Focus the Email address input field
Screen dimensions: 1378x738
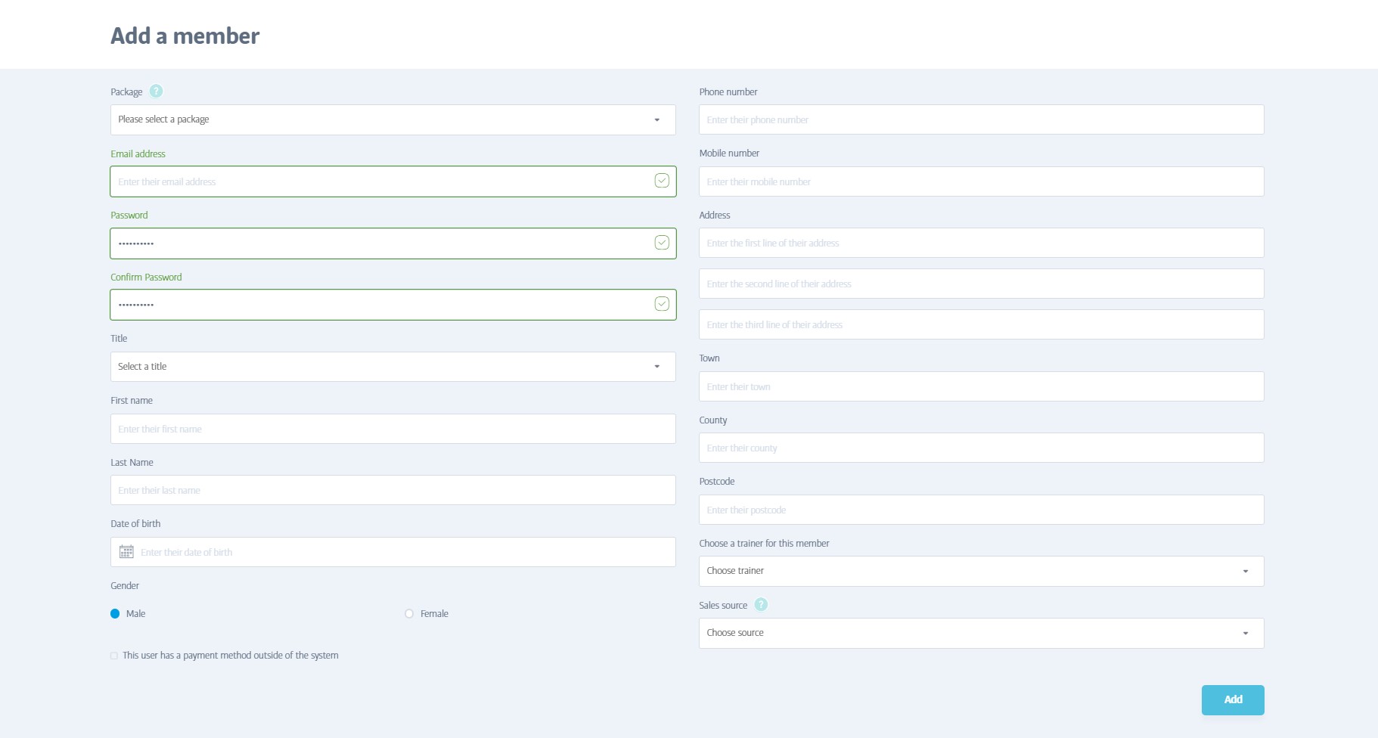point(393,181)
